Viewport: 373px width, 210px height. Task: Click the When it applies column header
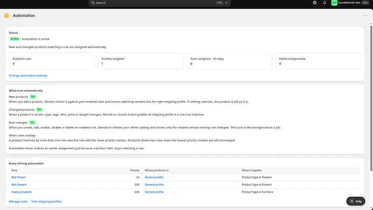coord(251,170)
